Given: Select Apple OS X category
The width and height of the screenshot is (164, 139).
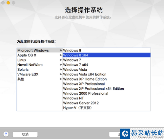Looking at the screenshot, I should point(40,55).
